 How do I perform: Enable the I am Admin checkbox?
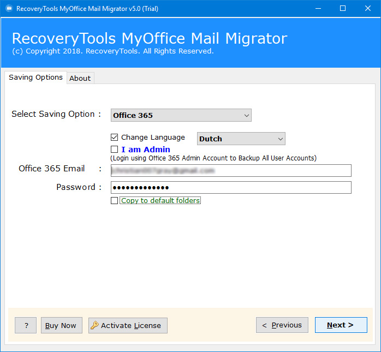(x=115, y=149)
